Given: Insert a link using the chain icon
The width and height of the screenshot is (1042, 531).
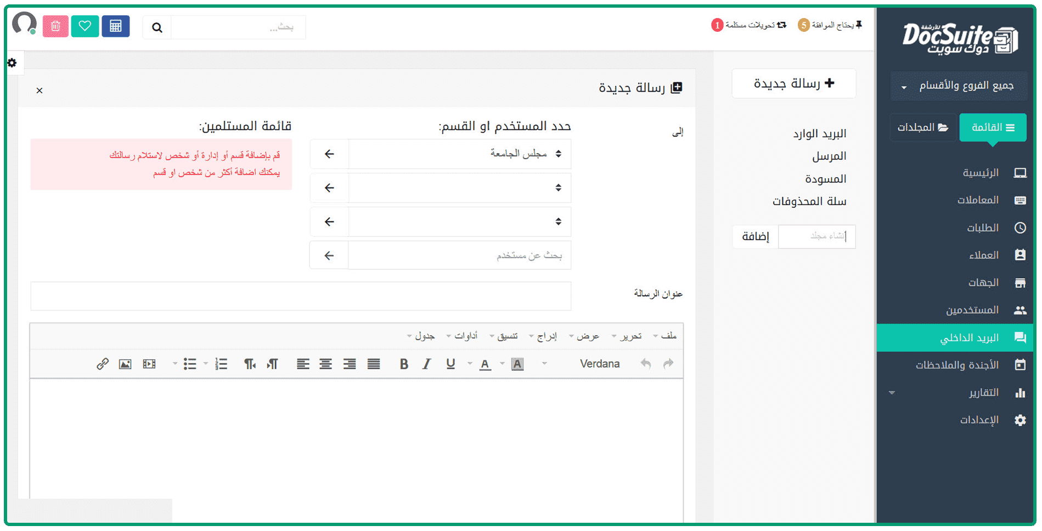Looking at the screenshot, I should 102,364.
